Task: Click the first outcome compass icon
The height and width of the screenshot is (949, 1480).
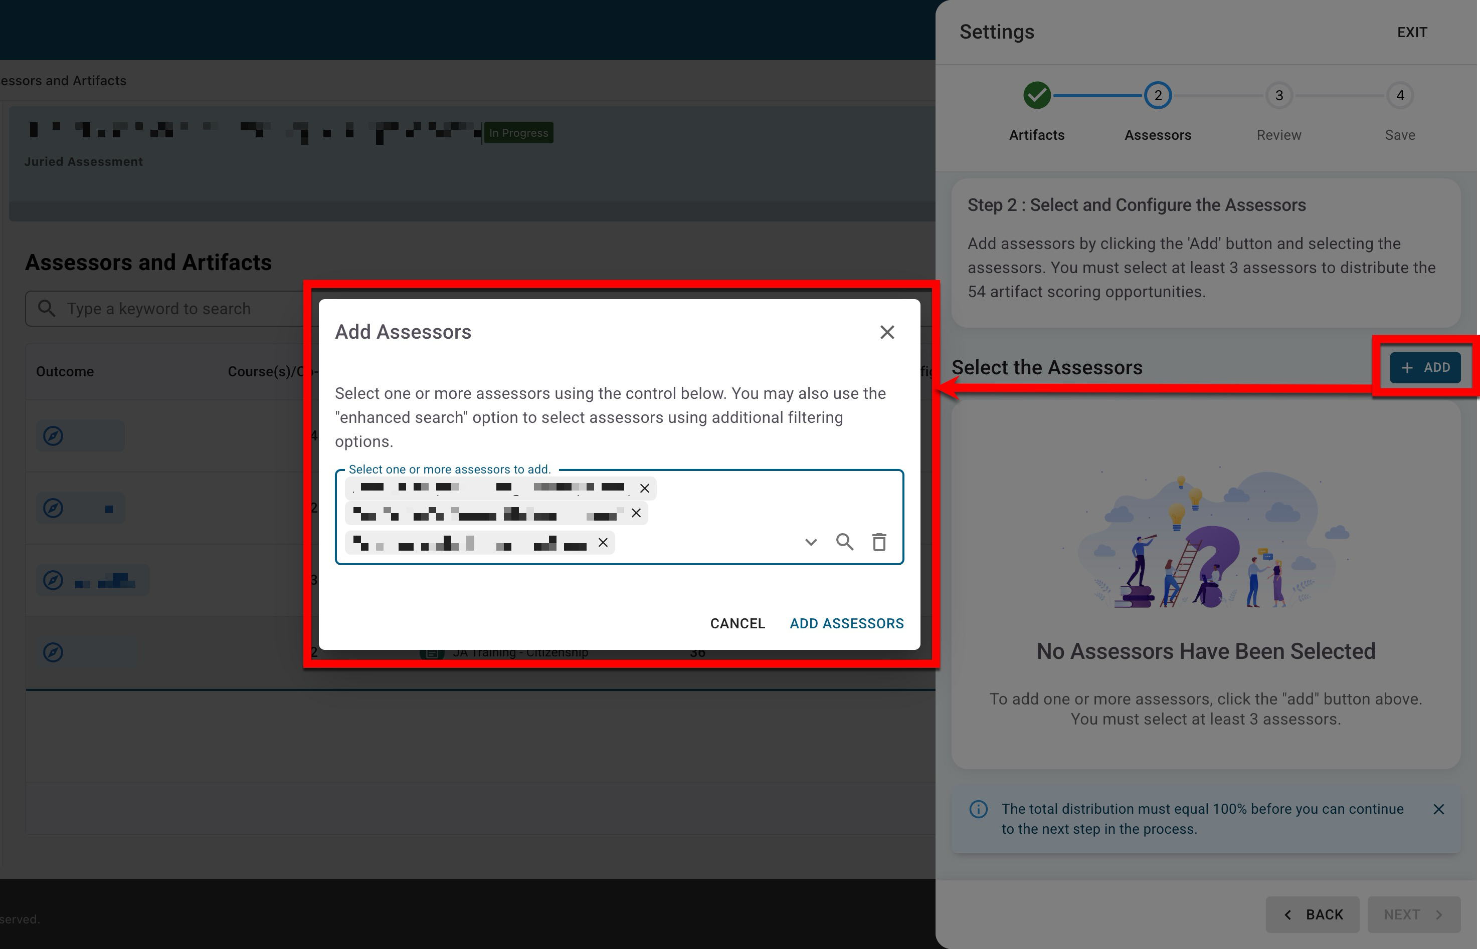Action: pyautogui.click(x=53, y=436)
